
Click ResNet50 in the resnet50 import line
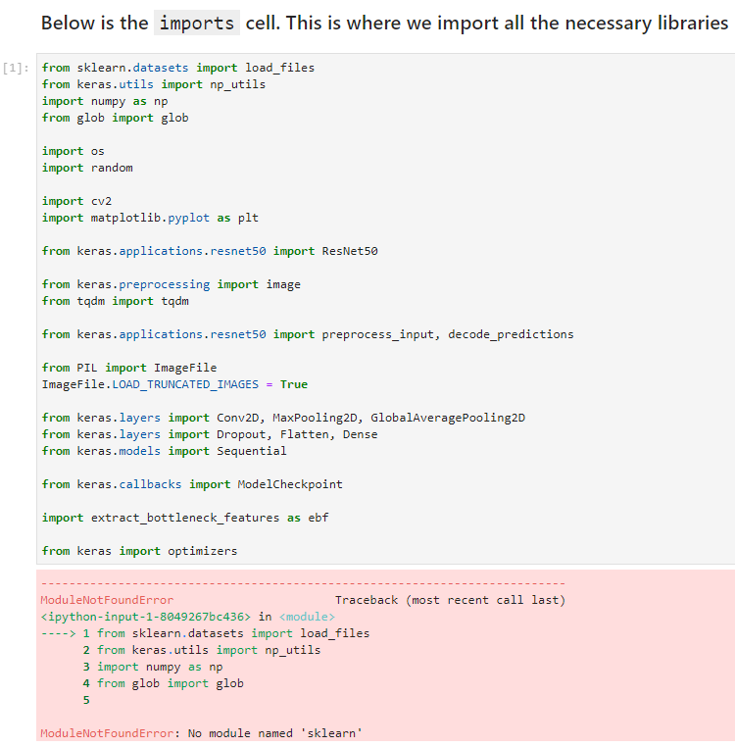coord(350,251)
